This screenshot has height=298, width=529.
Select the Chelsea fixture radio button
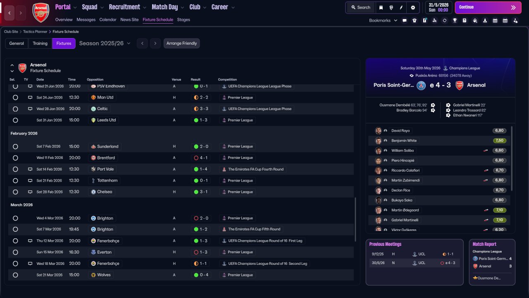pos(15,192)
